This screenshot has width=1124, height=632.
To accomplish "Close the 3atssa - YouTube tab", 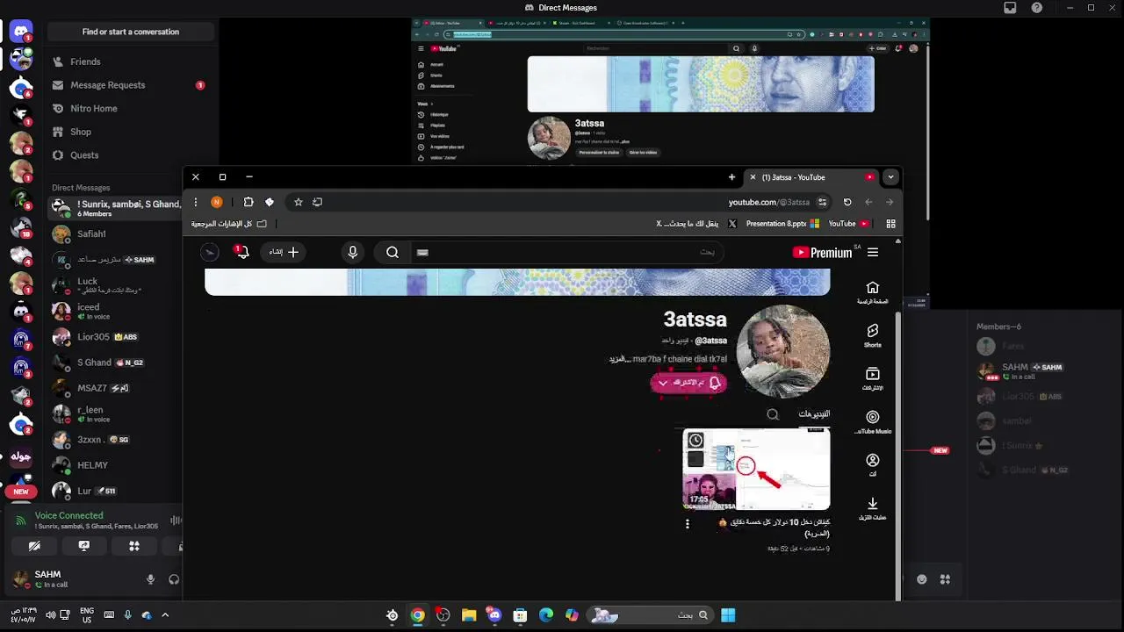I will tap(753, 177).
